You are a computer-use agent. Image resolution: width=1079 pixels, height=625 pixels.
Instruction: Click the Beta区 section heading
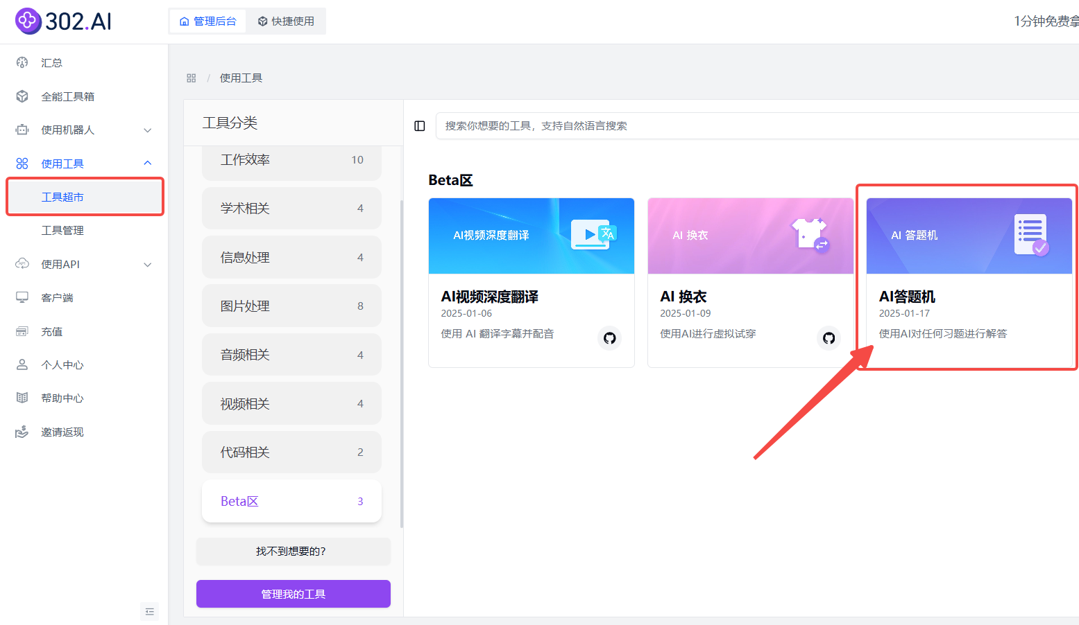(x=451, y=180)
